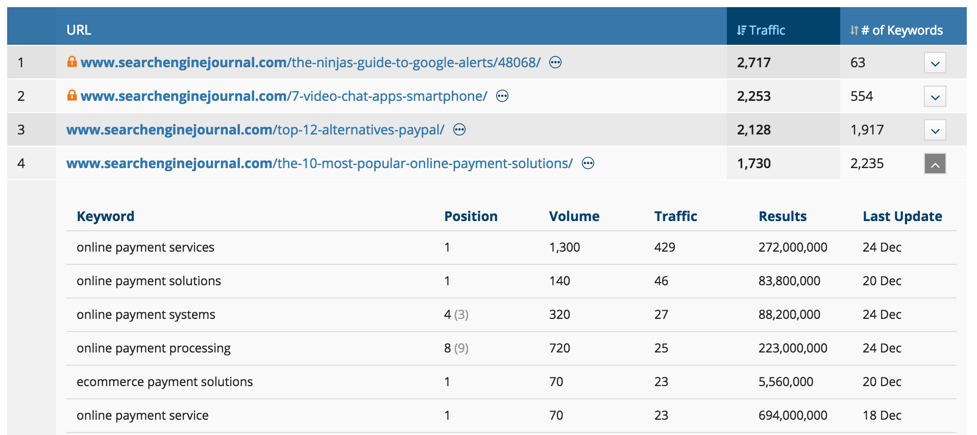Click the volume value 720

coord(559,348)
